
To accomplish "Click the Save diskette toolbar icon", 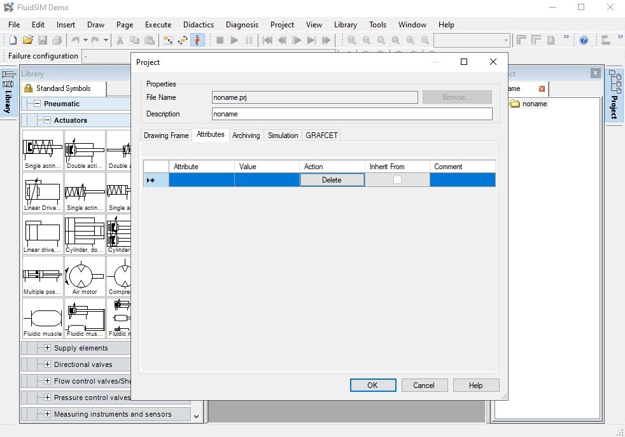I will (42, 40).
